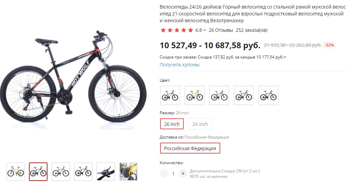Show the rear gear cassette close-up thumbnail
349x184 pixels.
[128, 171]
